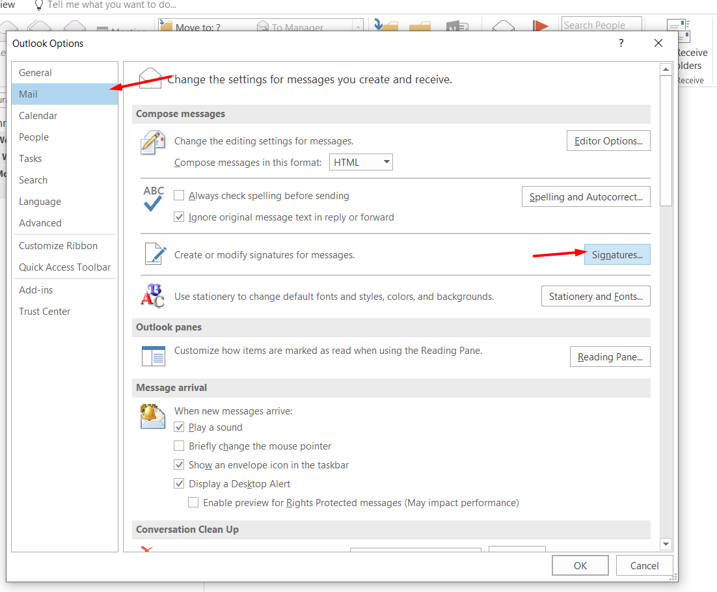
Task: Open Trust Center settings
Action: coord(64,312)
